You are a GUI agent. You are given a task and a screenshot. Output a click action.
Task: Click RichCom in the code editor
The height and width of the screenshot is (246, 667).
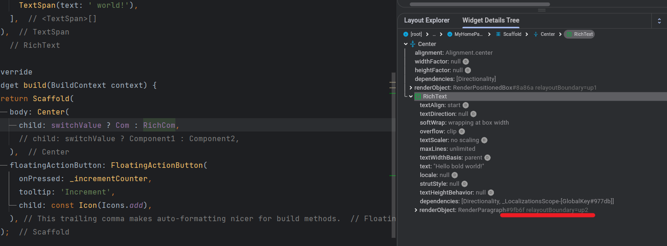point(159,125)
